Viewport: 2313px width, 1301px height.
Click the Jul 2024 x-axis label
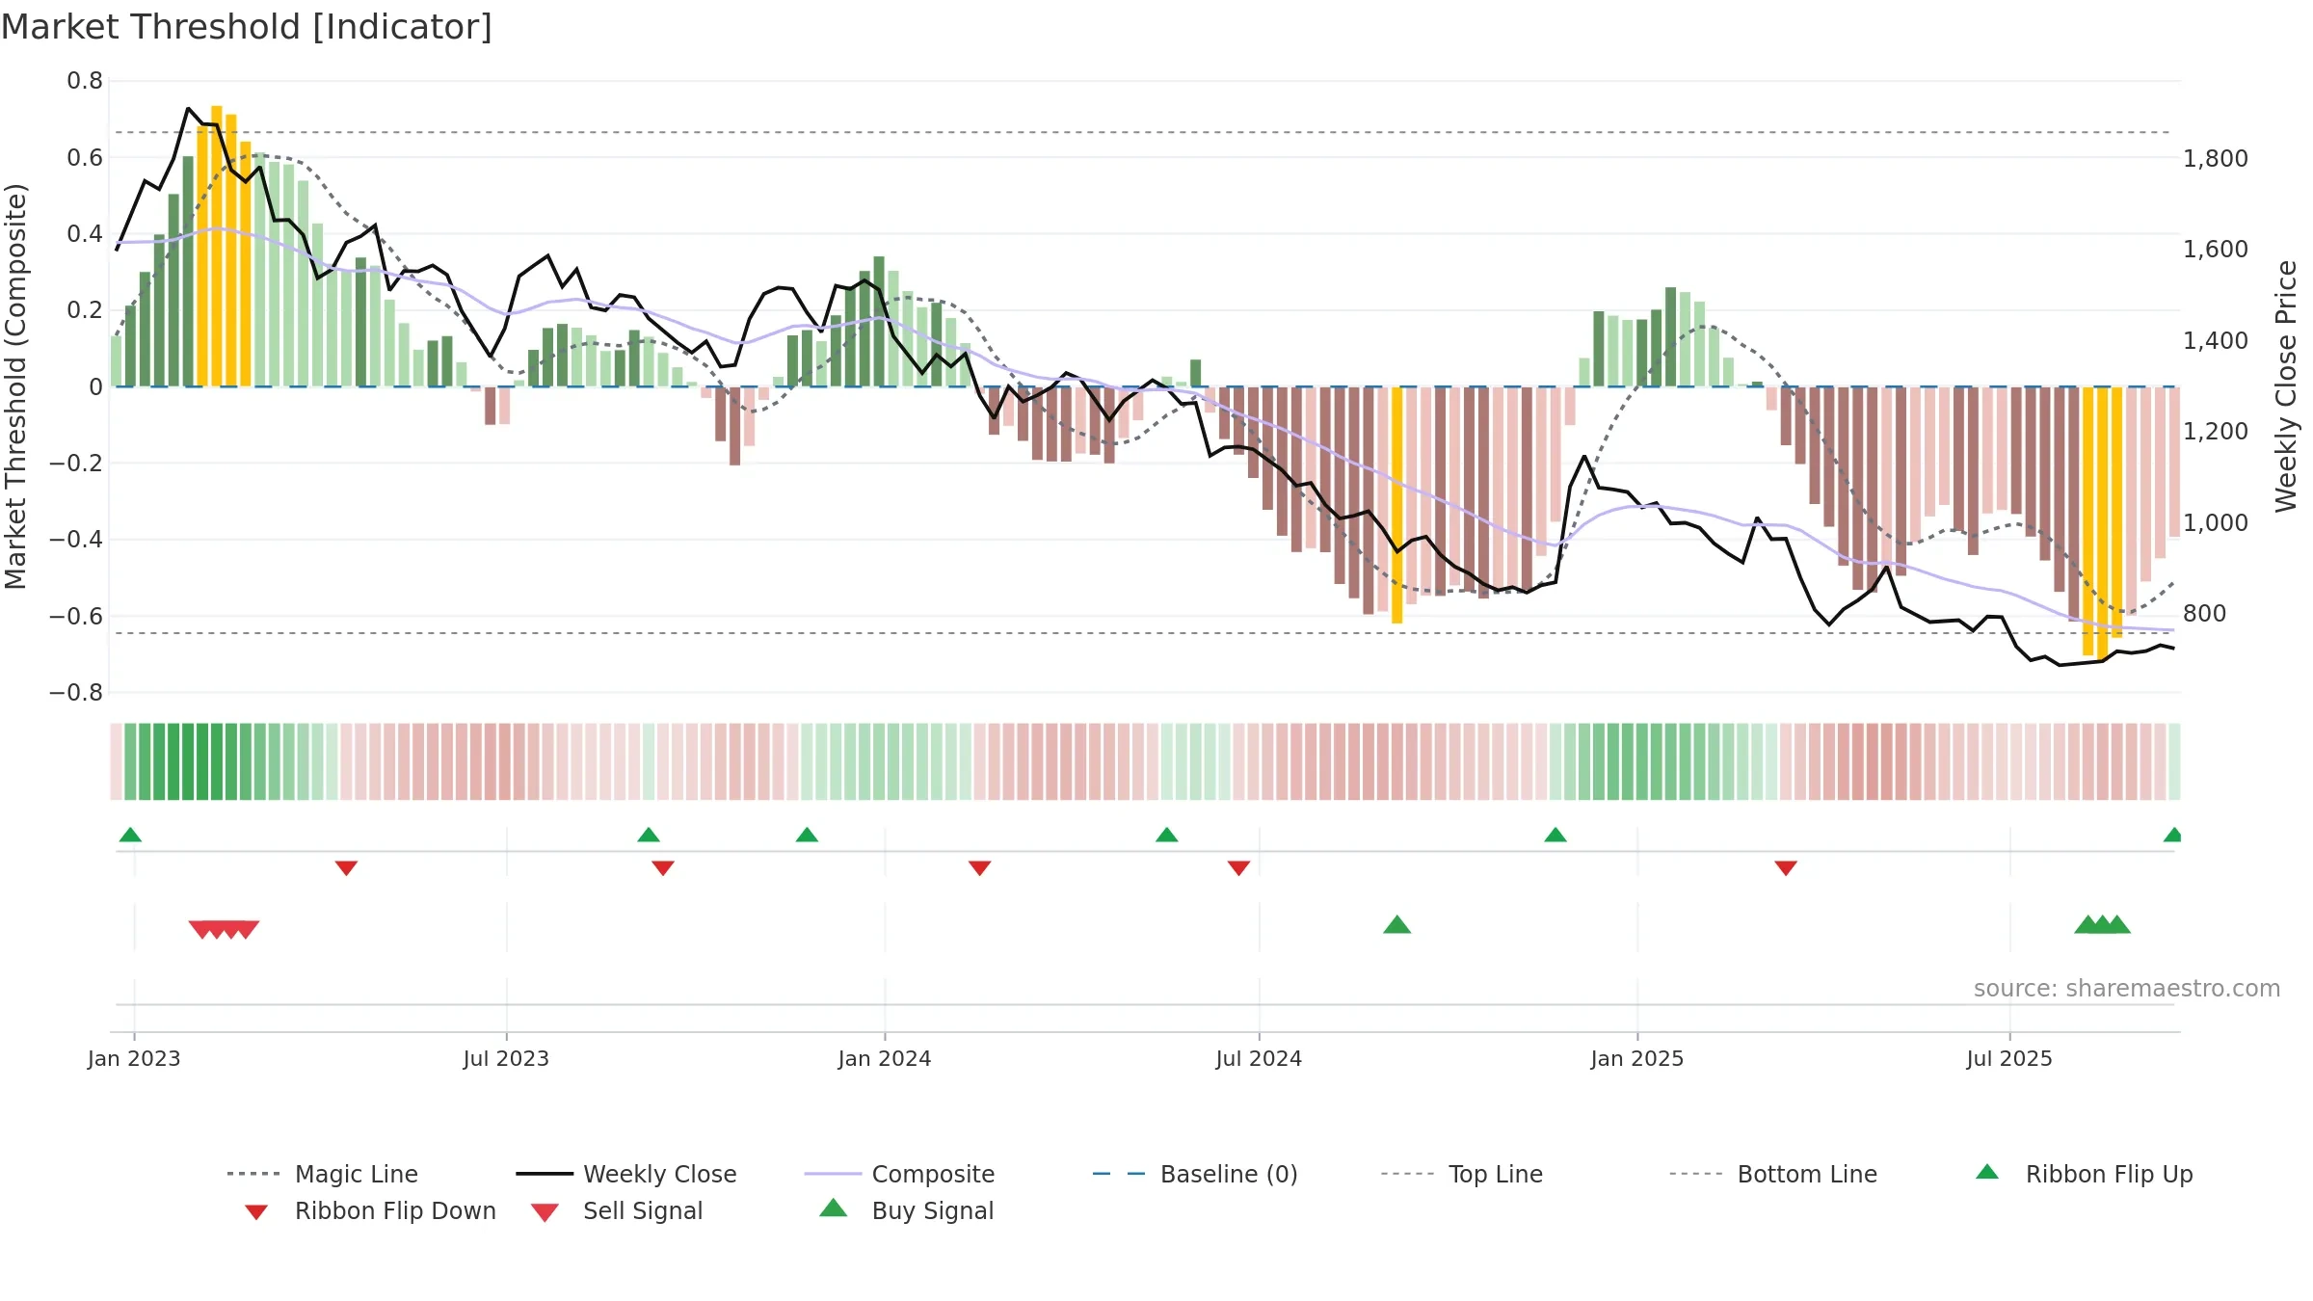[x=1259, y=1058]
